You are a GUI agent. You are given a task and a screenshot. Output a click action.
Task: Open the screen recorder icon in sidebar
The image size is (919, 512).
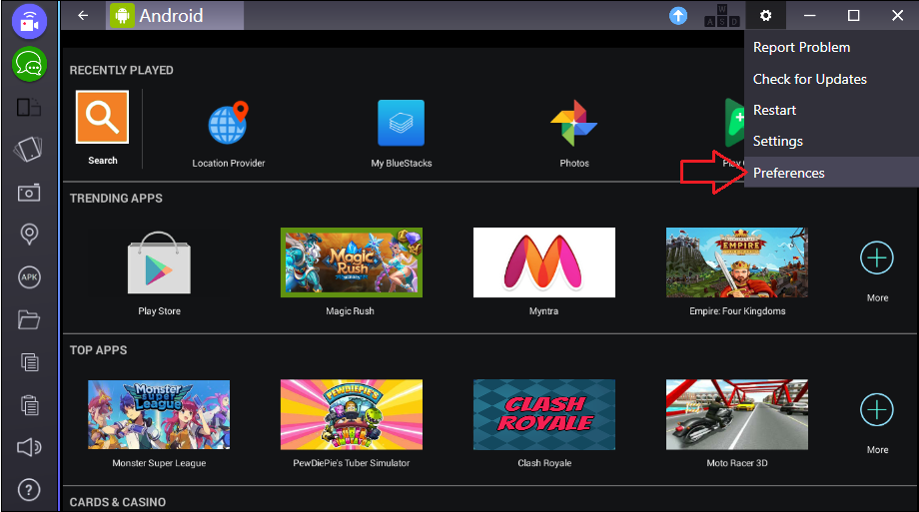coord(29,21)
